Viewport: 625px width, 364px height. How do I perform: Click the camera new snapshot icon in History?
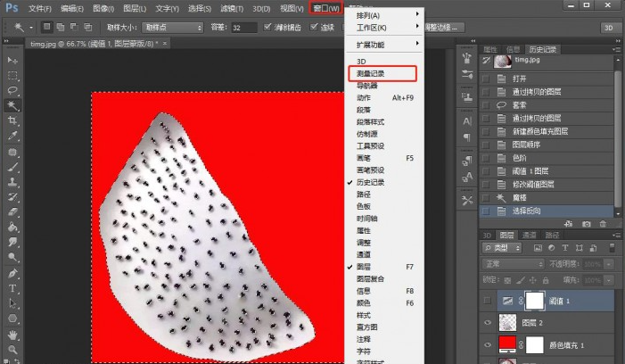[x=586, y=224]
